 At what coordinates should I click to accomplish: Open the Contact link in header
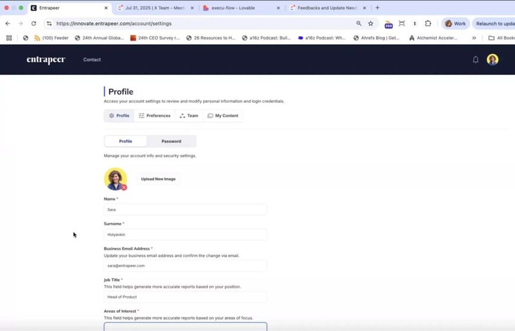pos(92,60)
